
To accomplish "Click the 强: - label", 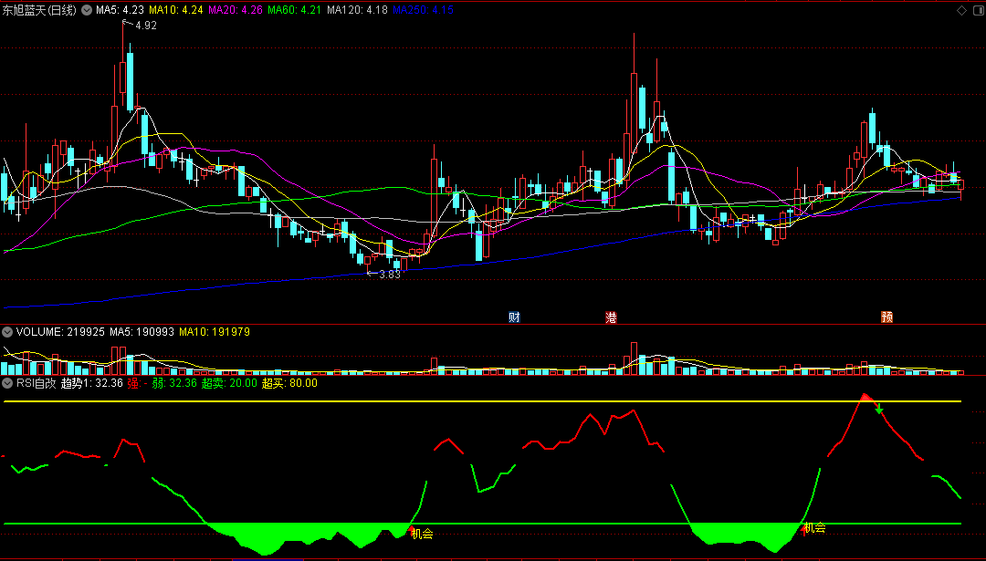I will [x=138, y=383].
